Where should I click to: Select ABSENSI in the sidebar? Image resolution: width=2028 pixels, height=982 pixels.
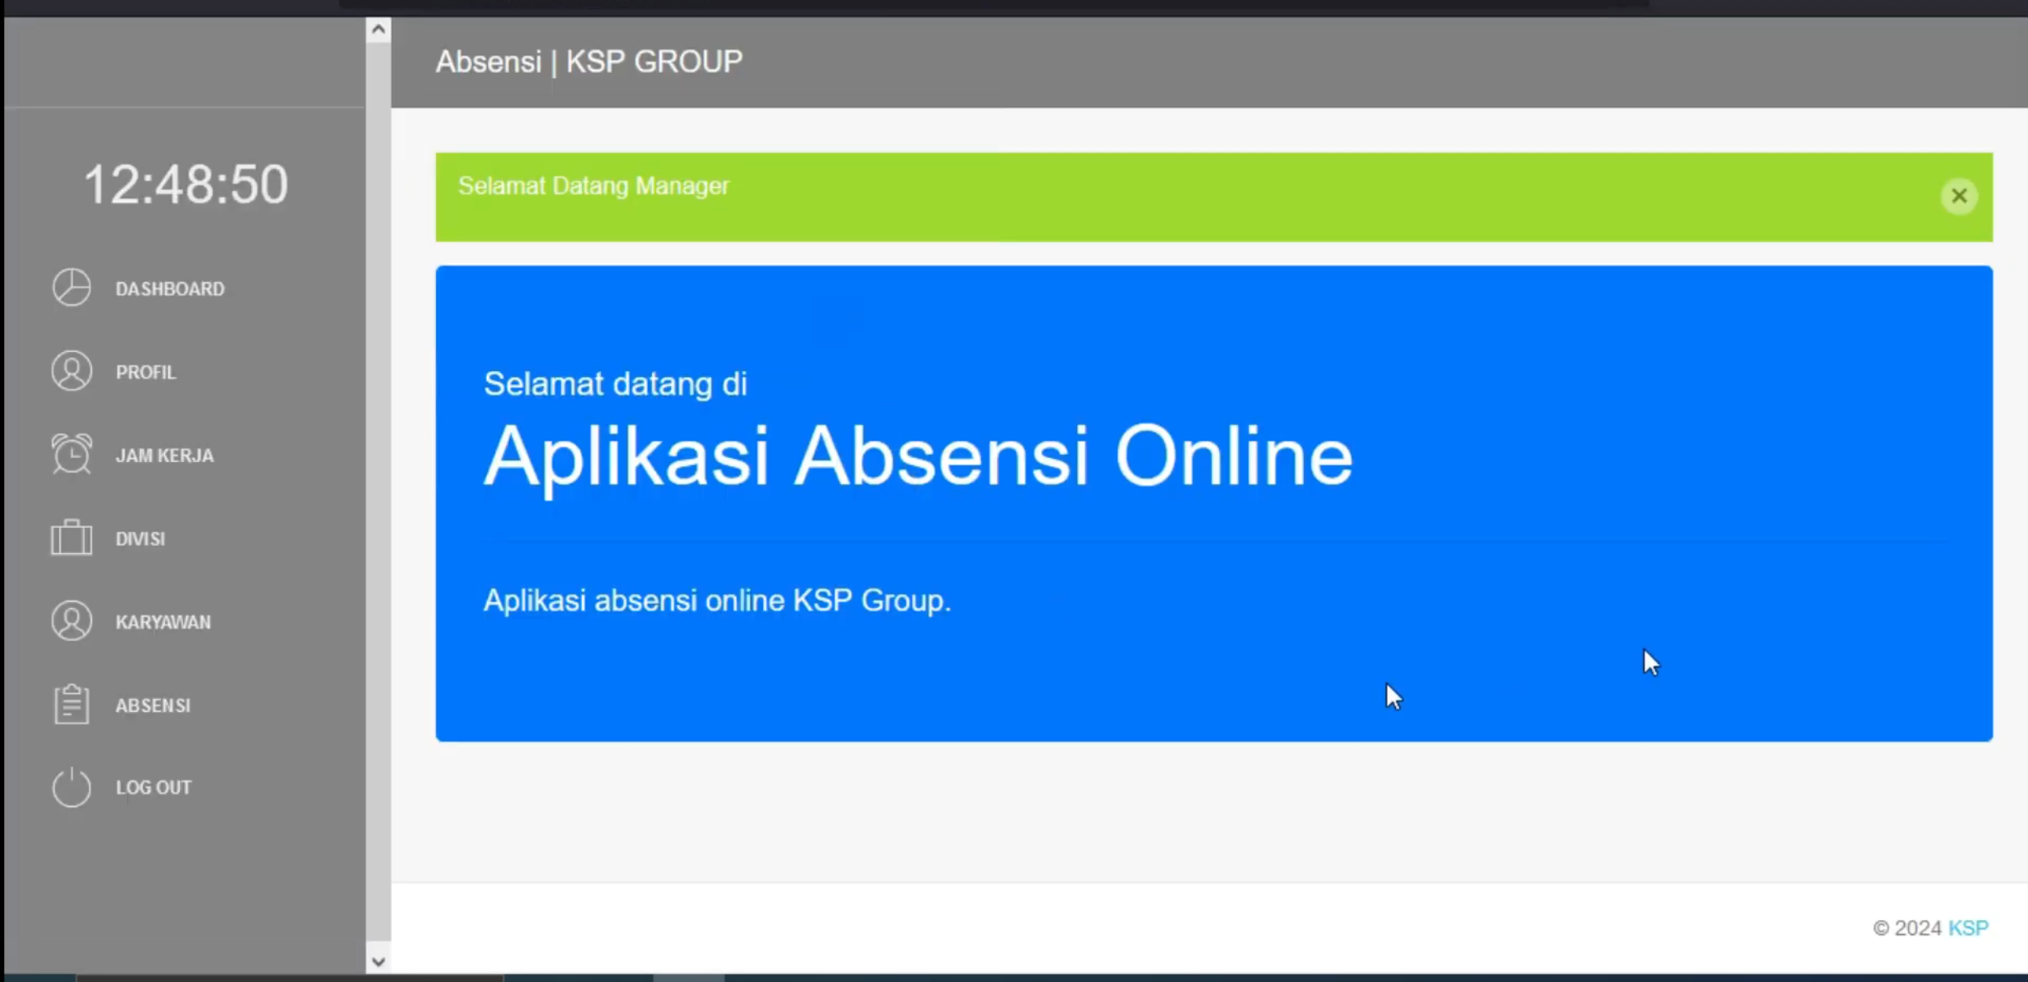[153, 705]
